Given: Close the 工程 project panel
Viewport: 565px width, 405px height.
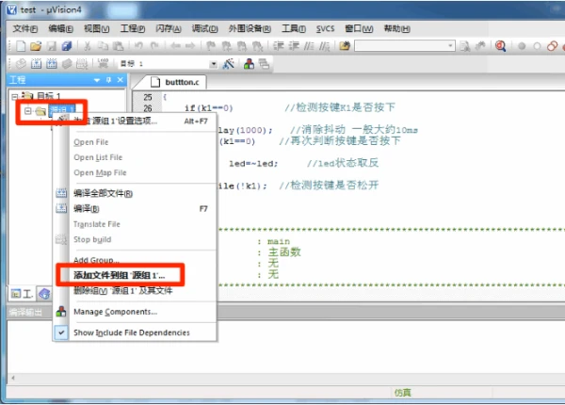Looking at the screenshot, I should tap(121, 80).
